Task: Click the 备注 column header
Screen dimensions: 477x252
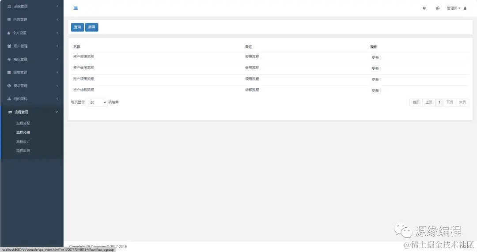Action: 249,47
